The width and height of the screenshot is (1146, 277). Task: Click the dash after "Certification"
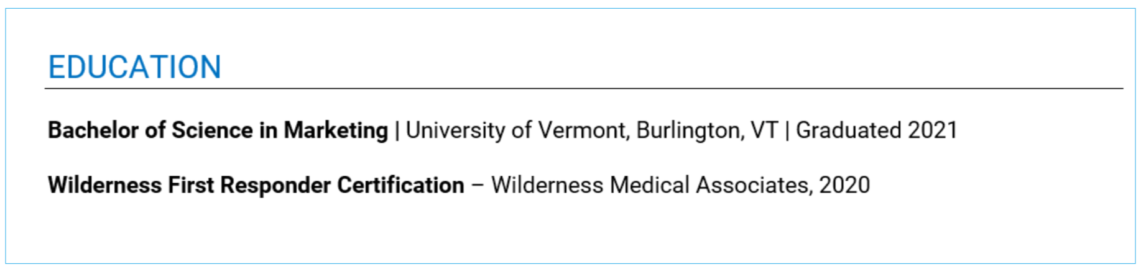478,185
